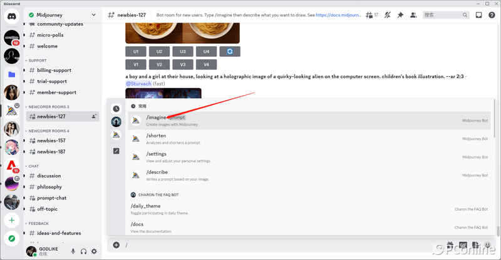Collapse the FEEDBACK category
Image resolution: width=501 pixels, height=260 pixels.
(37, 224)
